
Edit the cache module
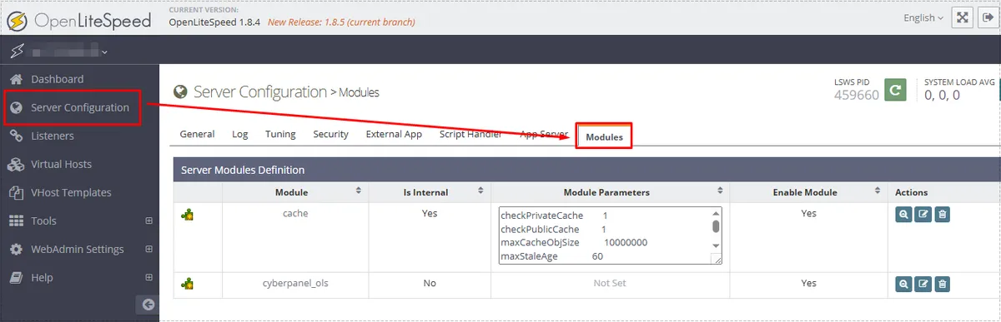pos(923,215)
